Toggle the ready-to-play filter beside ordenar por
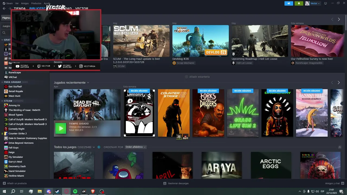Image resolution: width=347 pixels, height=195 pixels. pos(99,147)
